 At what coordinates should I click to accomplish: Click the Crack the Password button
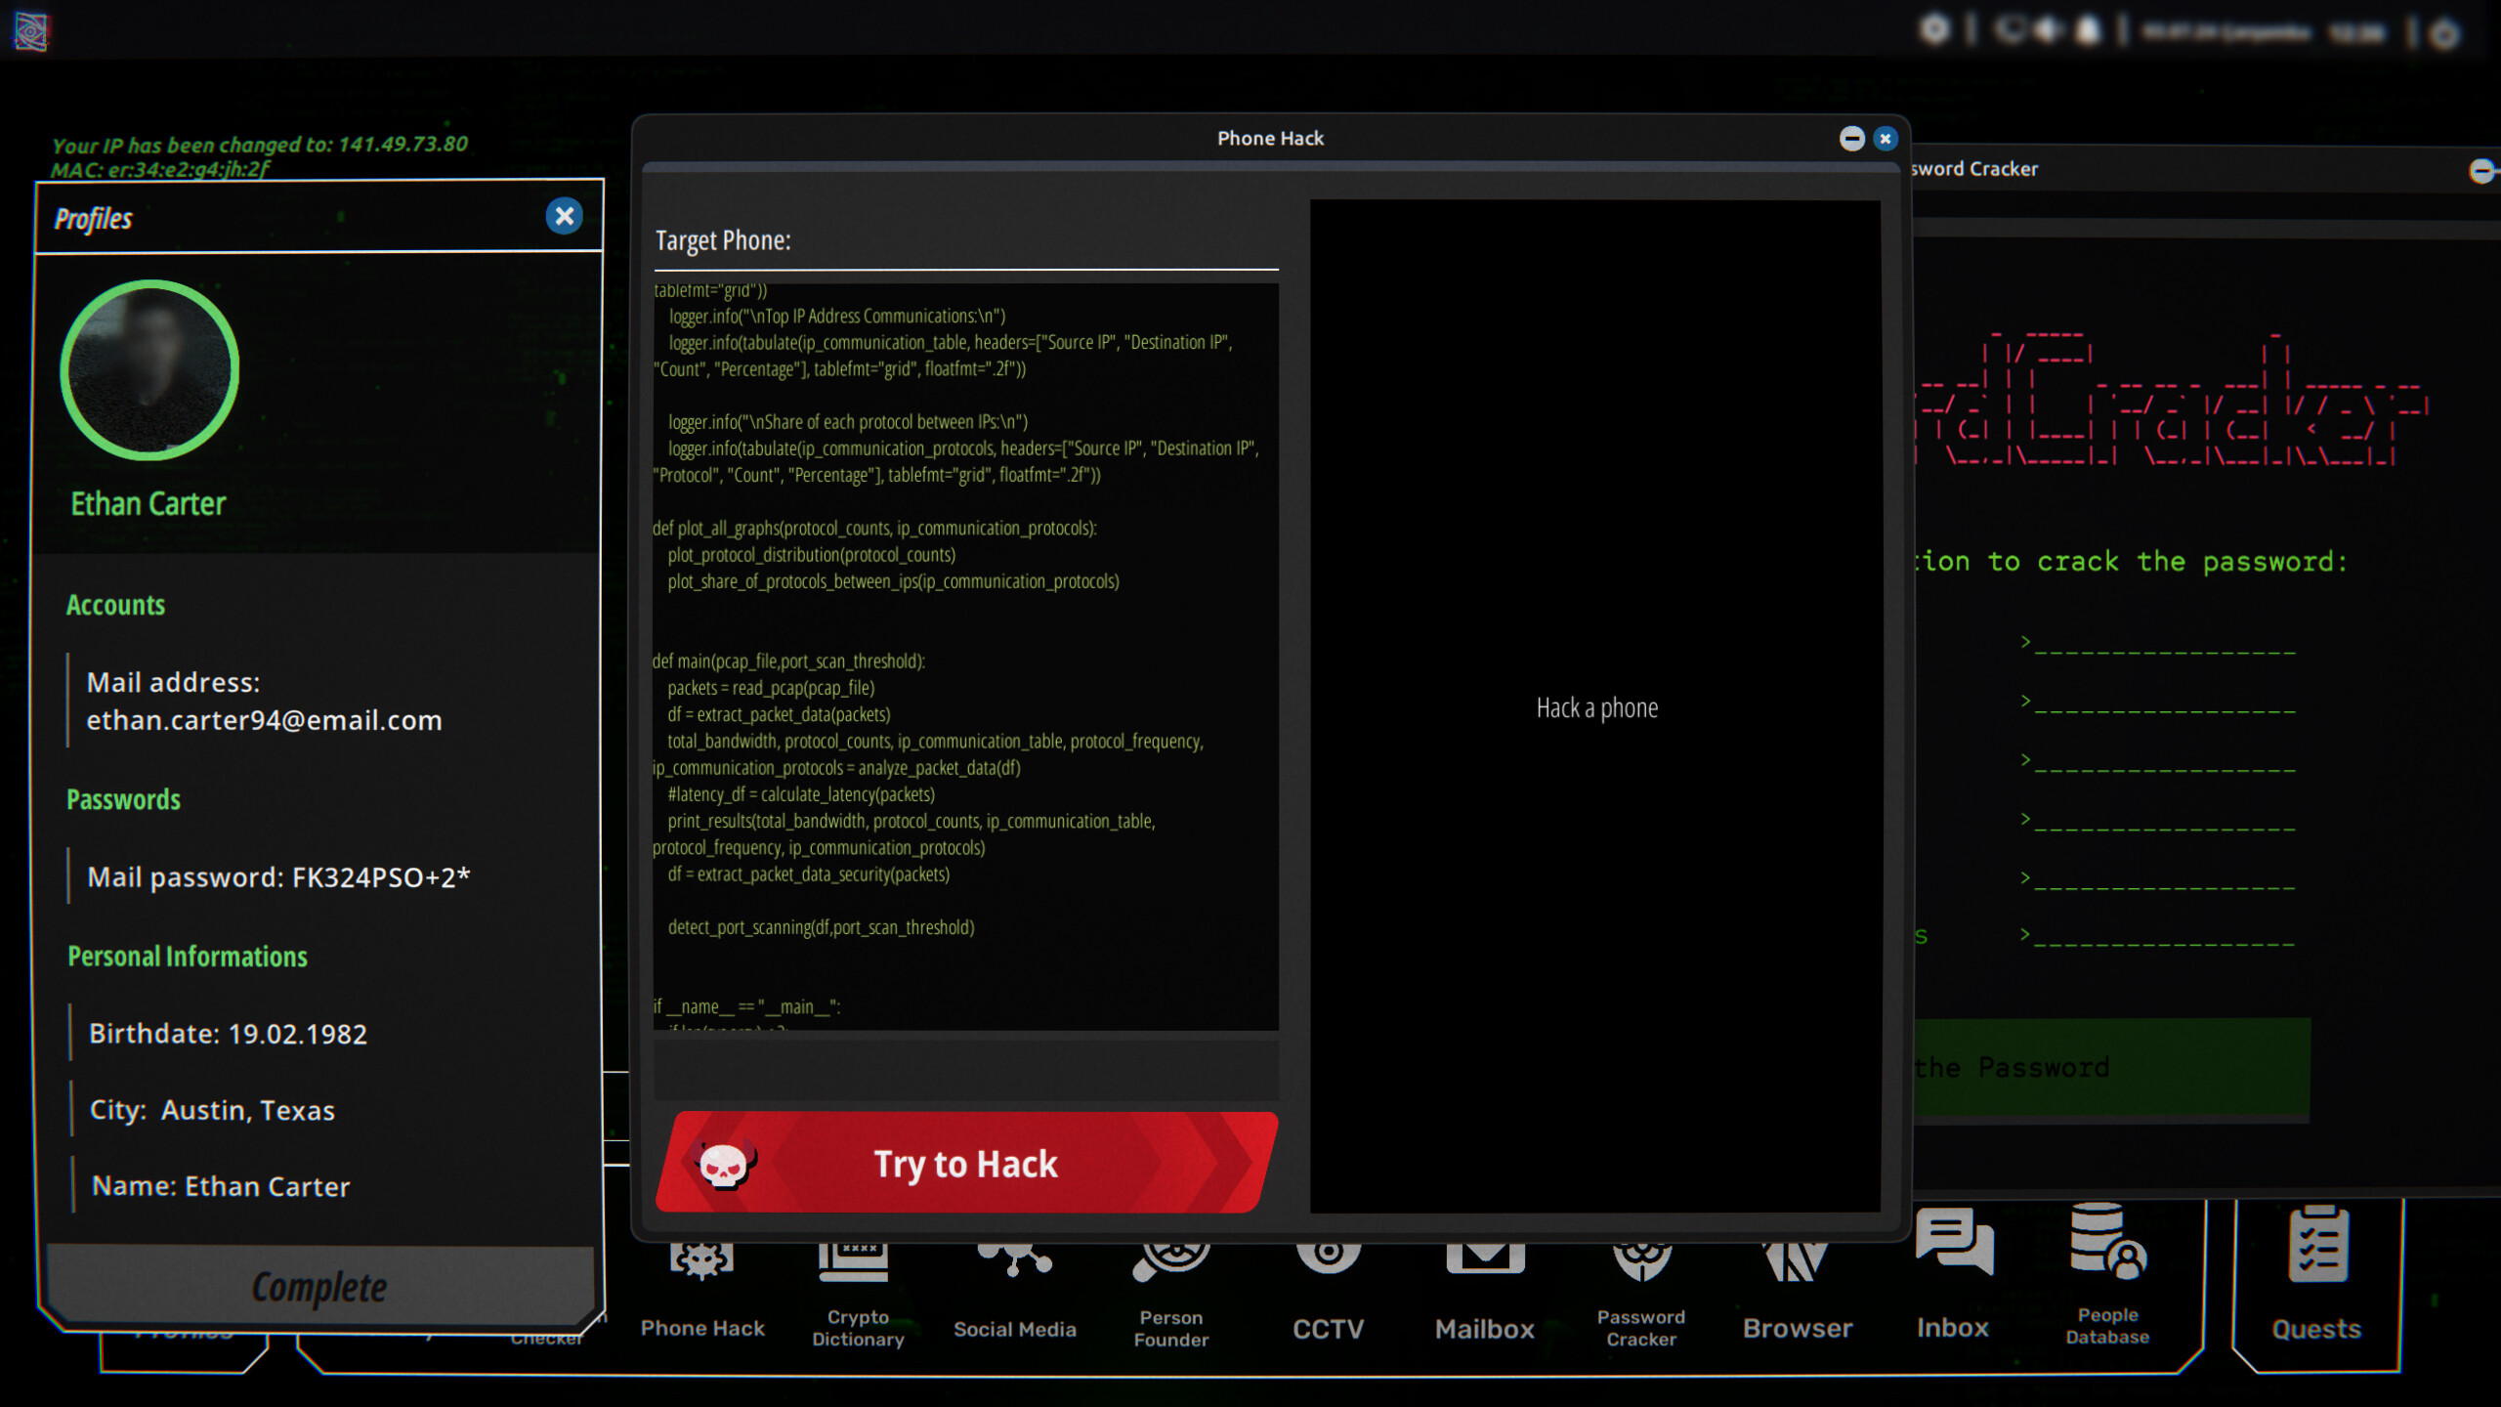click(x=2110, y=1067)
